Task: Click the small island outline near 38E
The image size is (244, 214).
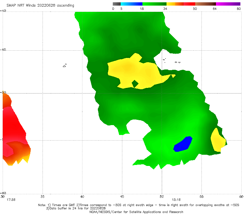Action: click(x=65, y=66)
